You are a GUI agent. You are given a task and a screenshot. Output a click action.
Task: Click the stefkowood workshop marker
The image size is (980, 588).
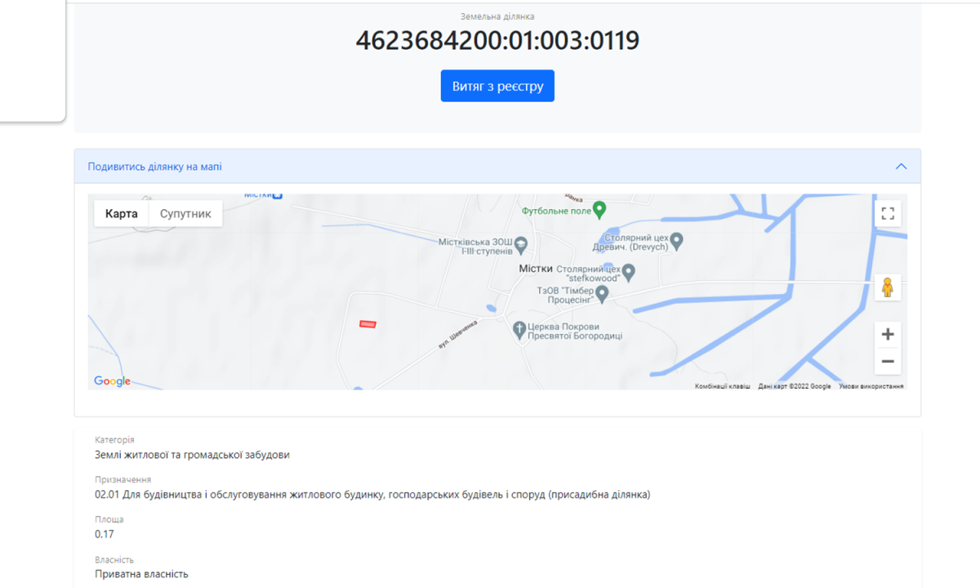[629, 271]
